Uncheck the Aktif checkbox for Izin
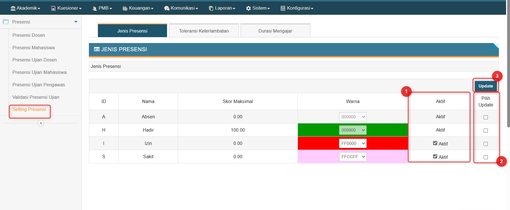Image resolution: width=510 pixels, height=210 pixels. coord(435,143)
